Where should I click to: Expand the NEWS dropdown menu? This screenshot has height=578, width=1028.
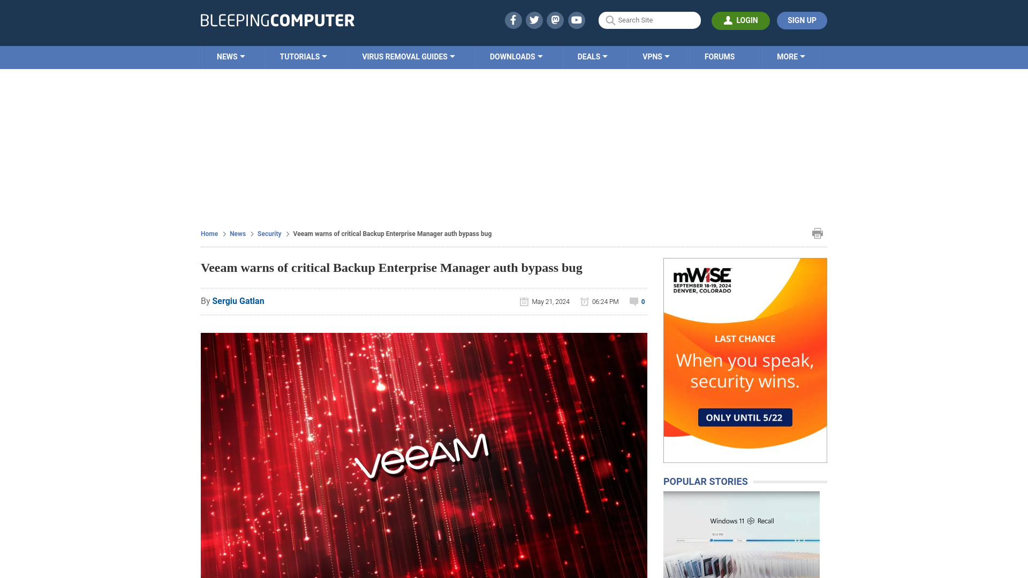(231, 56)
